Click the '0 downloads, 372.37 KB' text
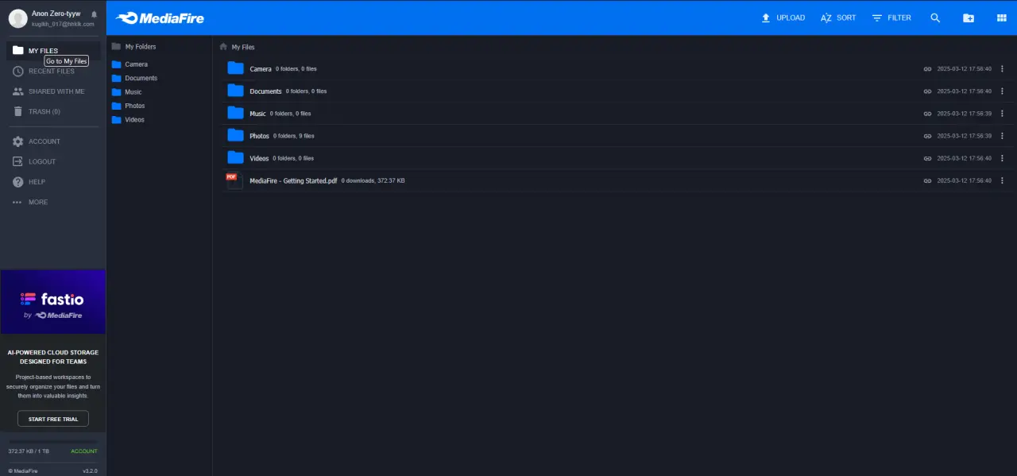The image size is (1017, 476). [373, 180]
